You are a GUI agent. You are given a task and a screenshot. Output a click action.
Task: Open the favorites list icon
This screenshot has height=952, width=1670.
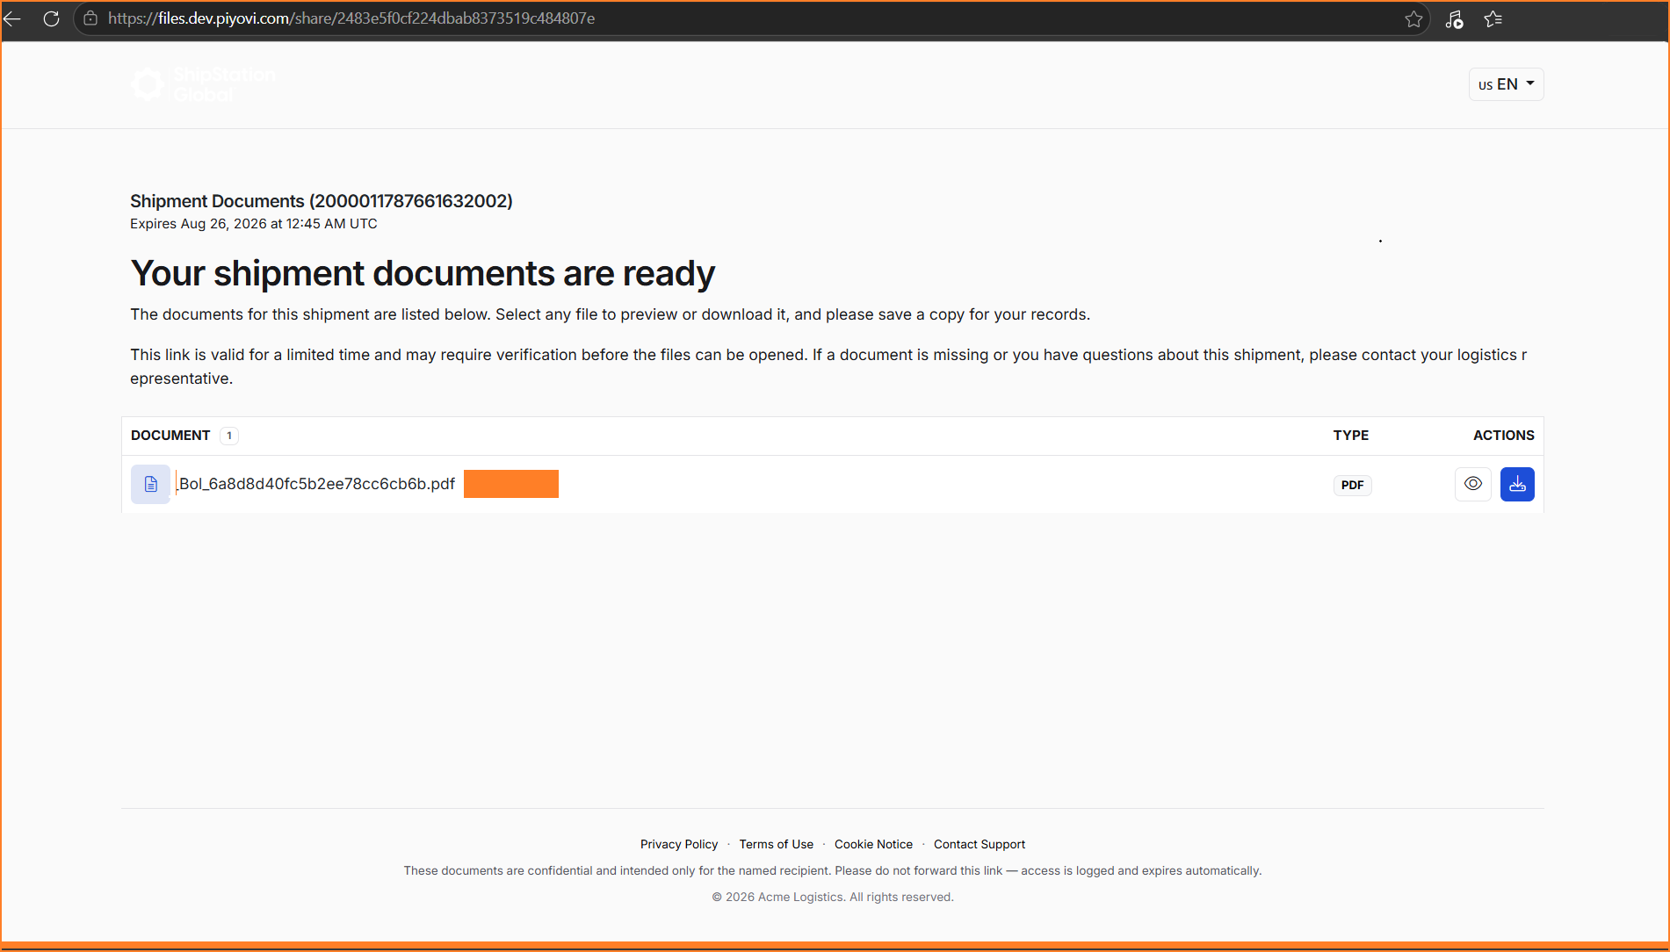1493,19
